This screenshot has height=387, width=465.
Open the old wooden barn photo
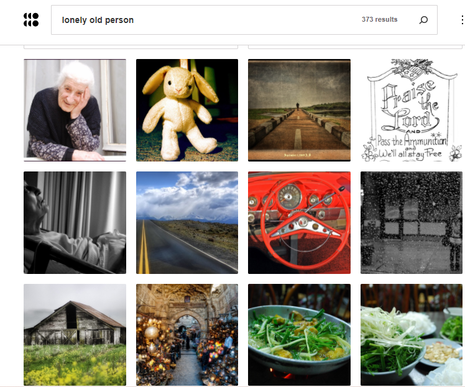75,335
